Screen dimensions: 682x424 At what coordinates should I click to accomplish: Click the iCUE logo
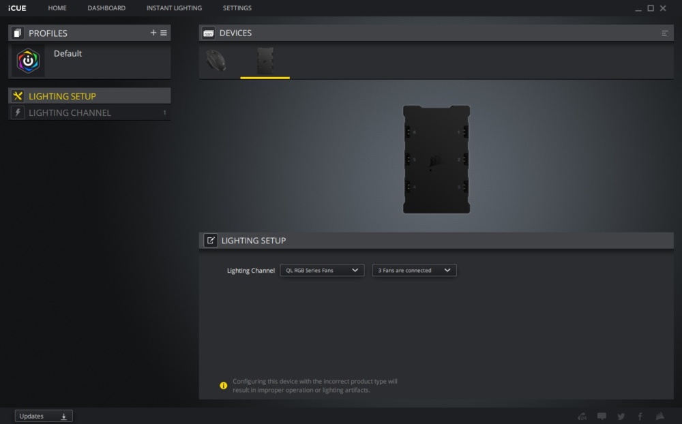coord(17,7)
